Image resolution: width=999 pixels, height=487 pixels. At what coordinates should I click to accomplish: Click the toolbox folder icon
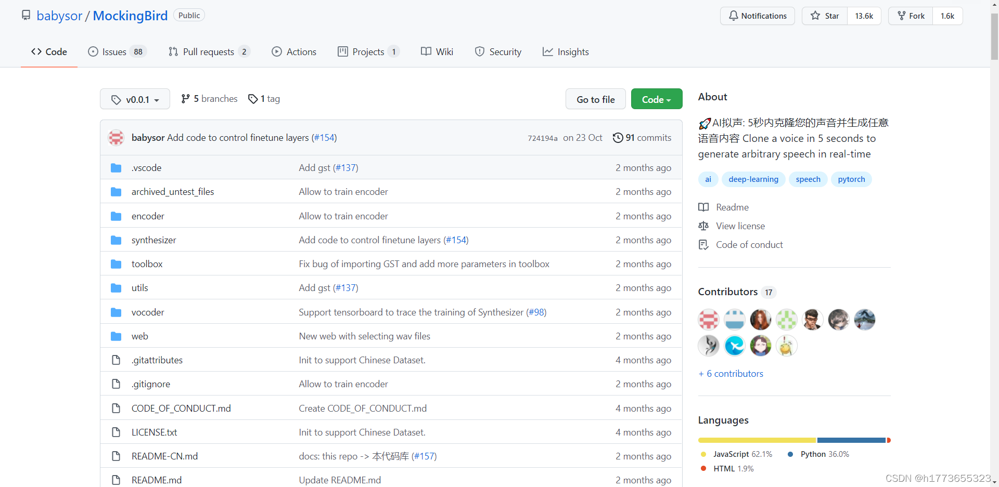pos(116,264)
